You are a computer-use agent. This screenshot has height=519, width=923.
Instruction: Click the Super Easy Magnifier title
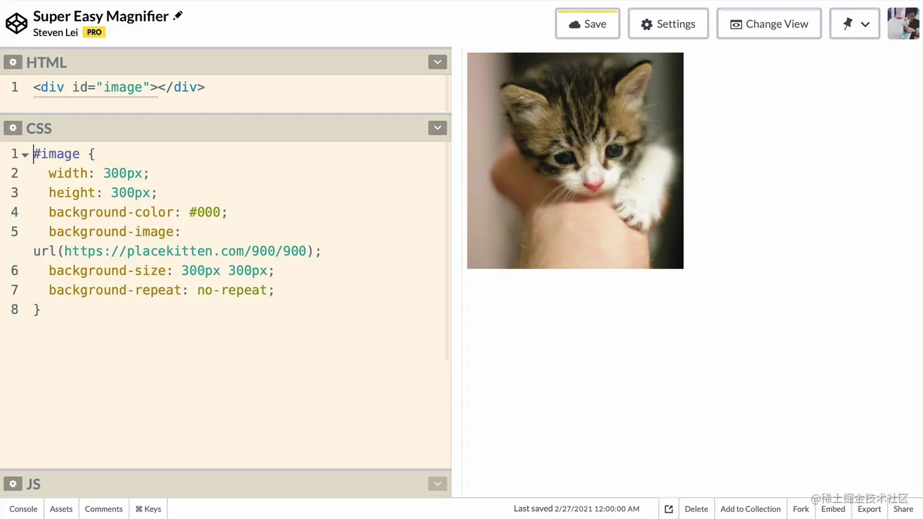101,16
